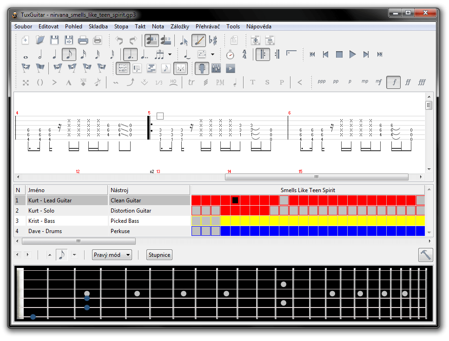
Task: Change the time signature 4/4 icon
Action: coord(244,54)
